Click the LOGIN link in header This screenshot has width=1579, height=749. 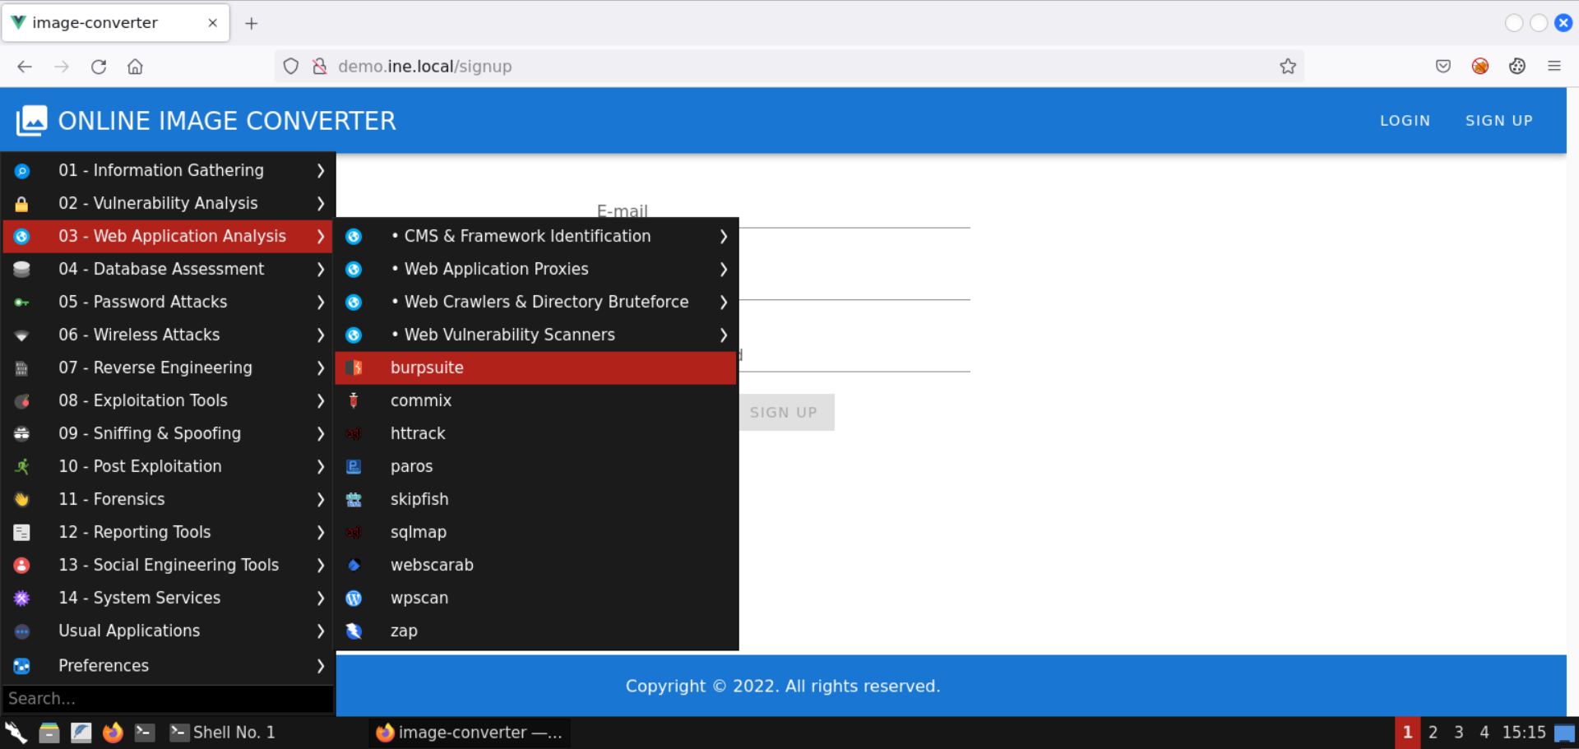click(1405, 121)
